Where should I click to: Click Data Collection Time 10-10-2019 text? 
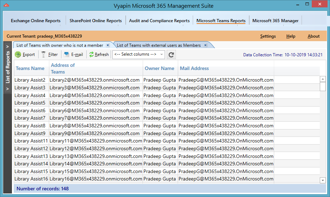pos(283,55)
